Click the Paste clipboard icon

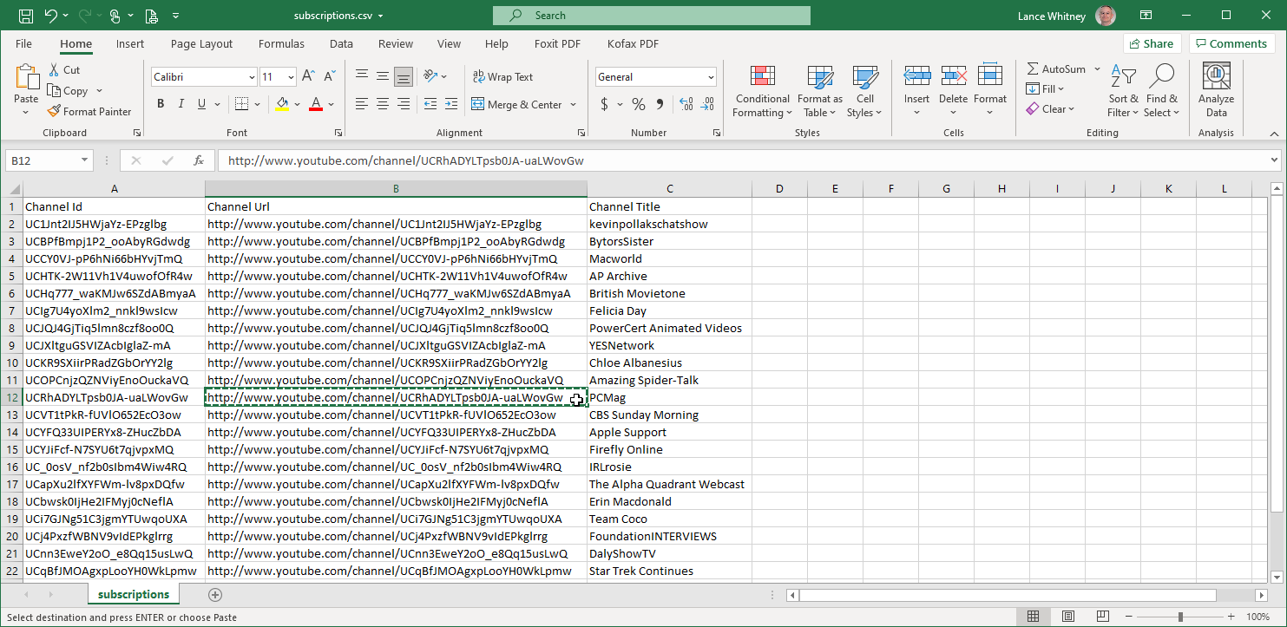[26, 78]
